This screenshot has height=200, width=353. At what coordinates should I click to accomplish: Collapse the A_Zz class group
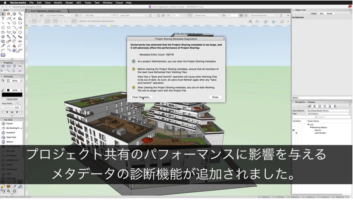pos(309,125)
